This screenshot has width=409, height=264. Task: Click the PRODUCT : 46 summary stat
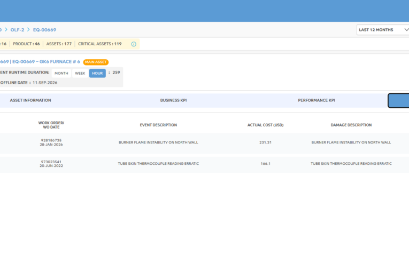(x=26, y=44)
